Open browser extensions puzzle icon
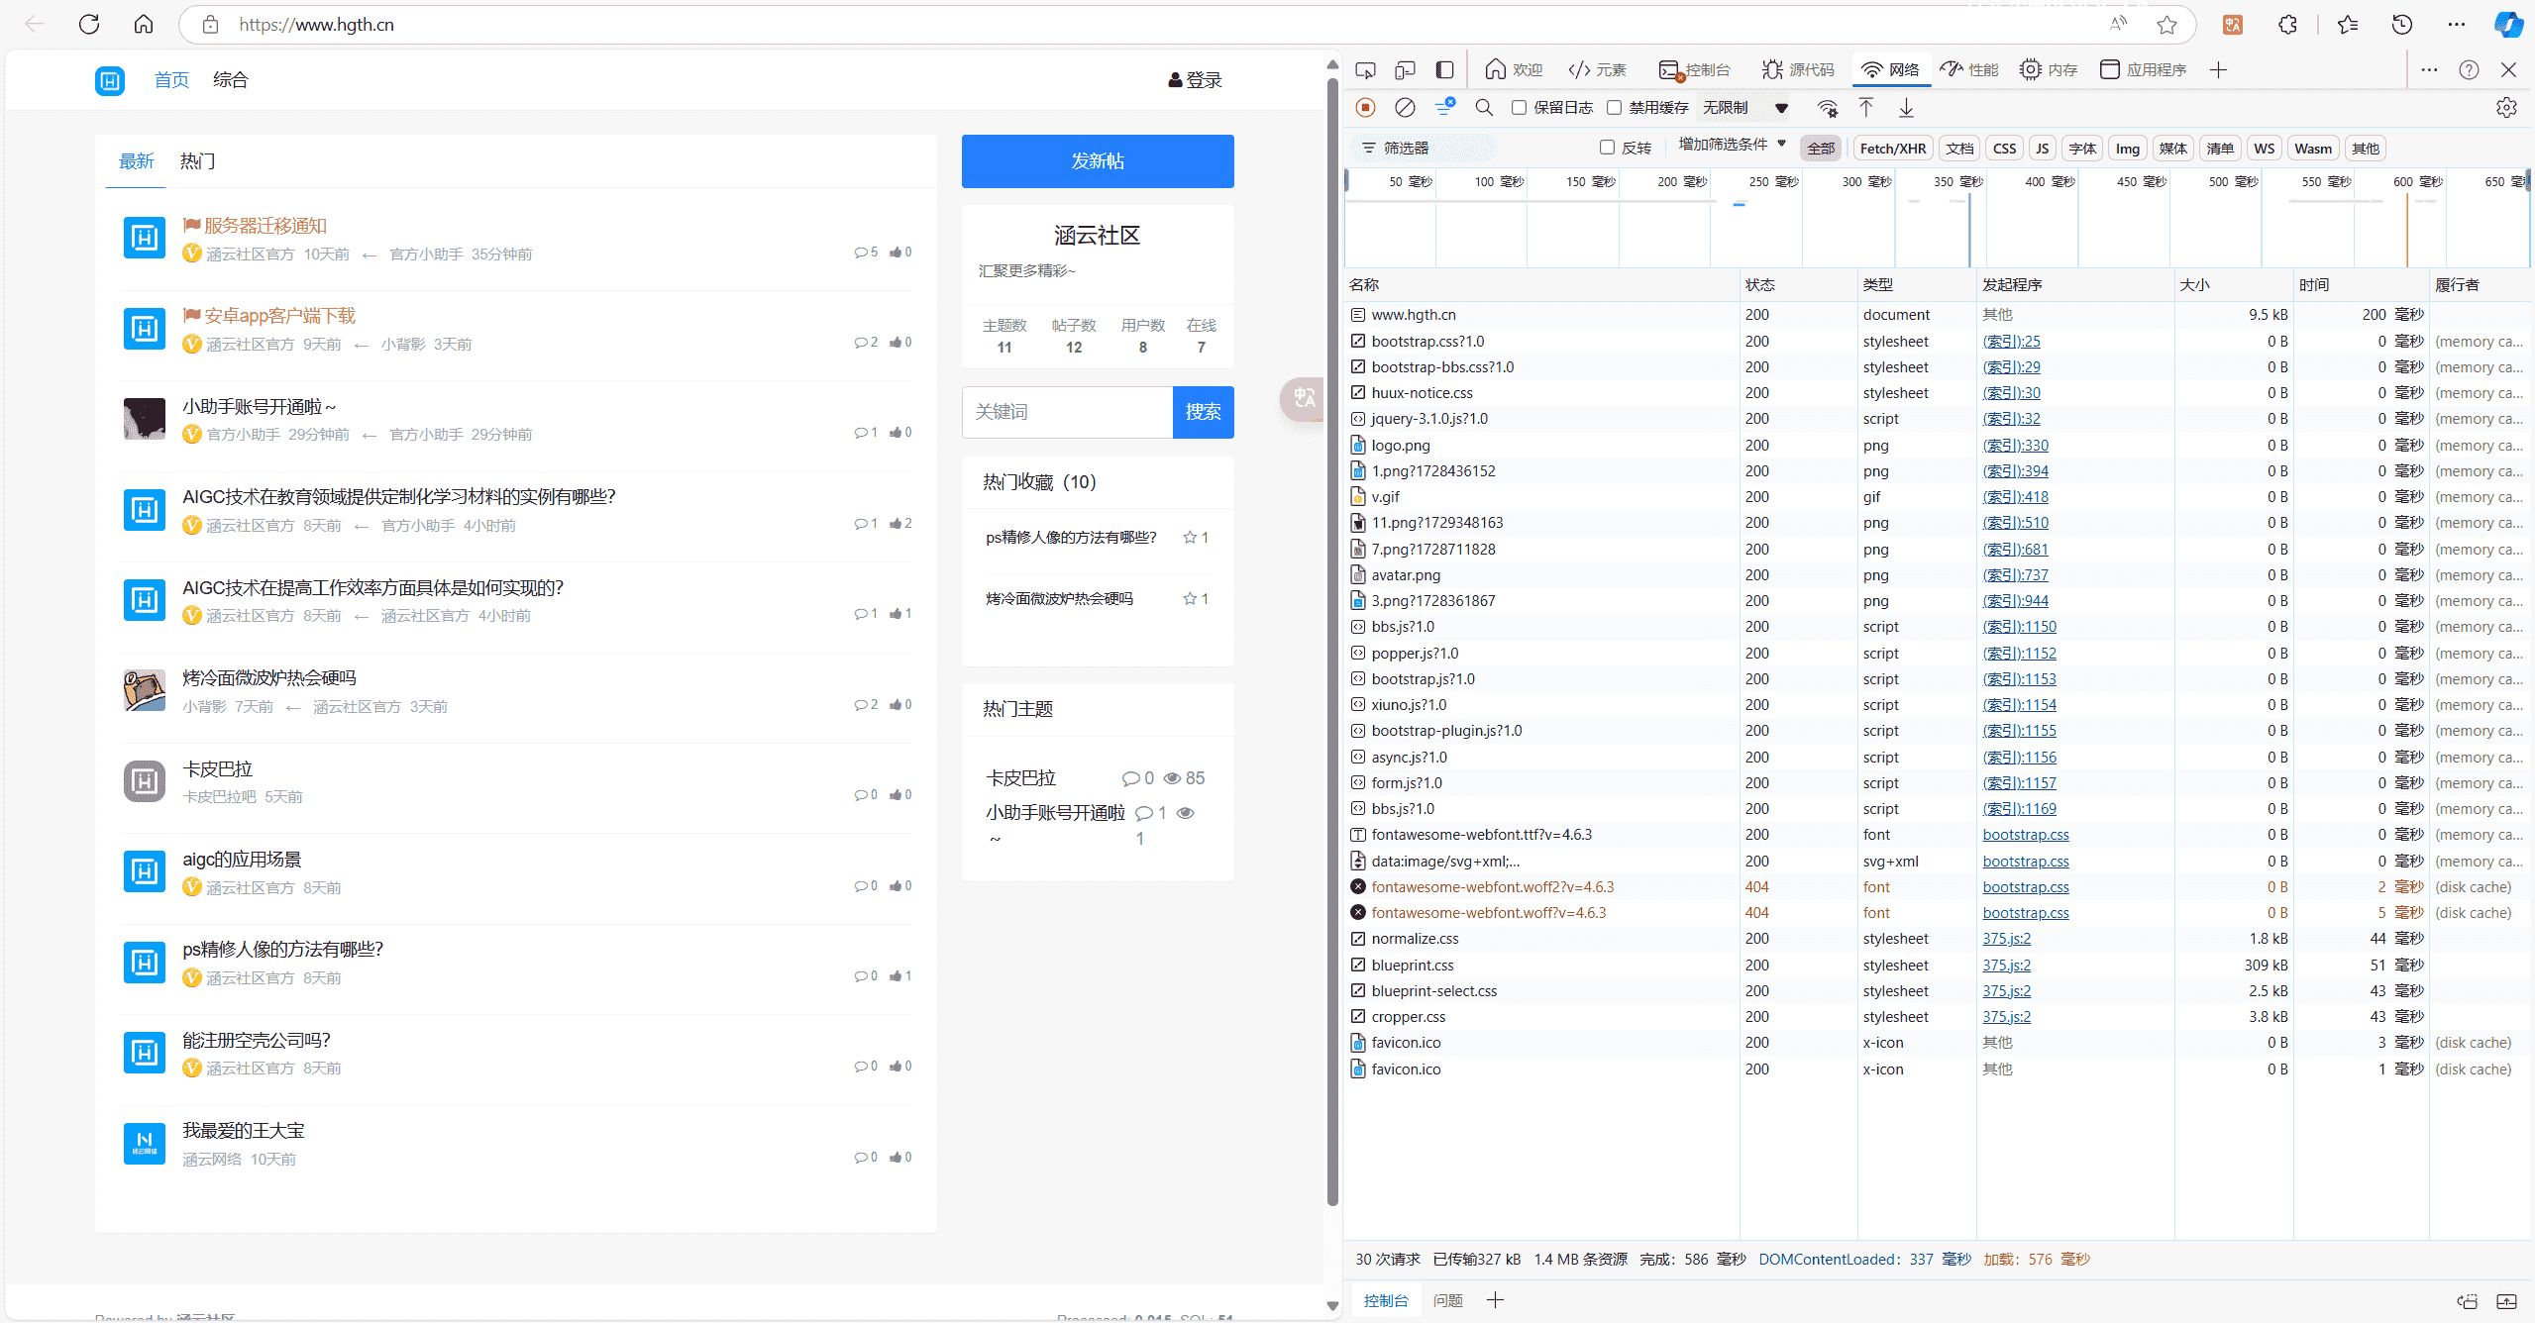 [2287, 25]
